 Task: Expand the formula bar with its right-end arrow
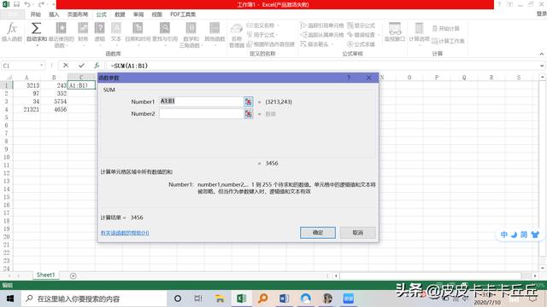coord(542,66)
